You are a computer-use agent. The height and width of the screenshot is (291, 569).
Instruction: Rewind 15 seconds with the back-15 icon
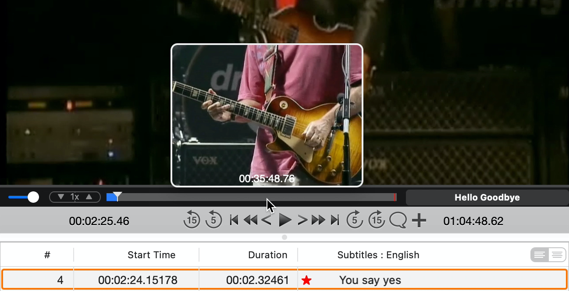192,220
